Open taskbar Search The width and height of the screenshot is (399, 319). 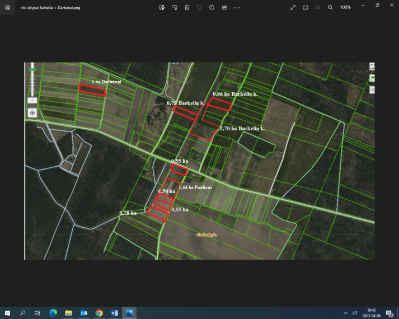coord(22,313)
